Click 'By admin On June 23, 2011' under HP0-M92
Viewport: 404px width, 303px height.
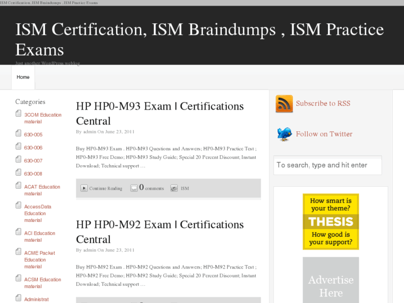pyautogui.click(x=105, y=250)
